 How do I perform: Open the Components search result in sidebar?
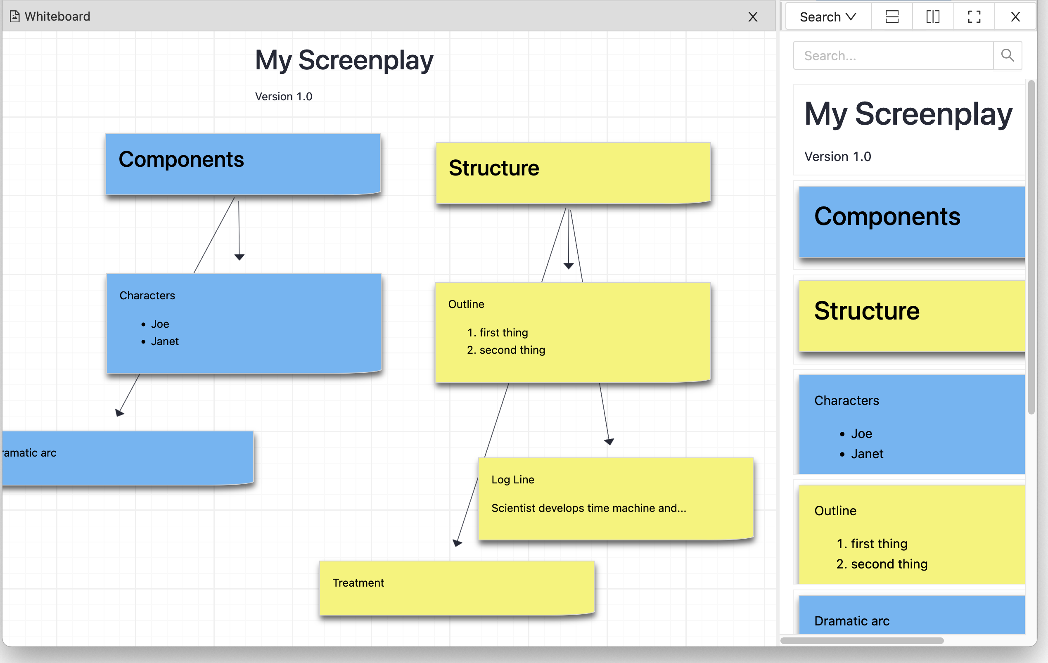(912, 222)
